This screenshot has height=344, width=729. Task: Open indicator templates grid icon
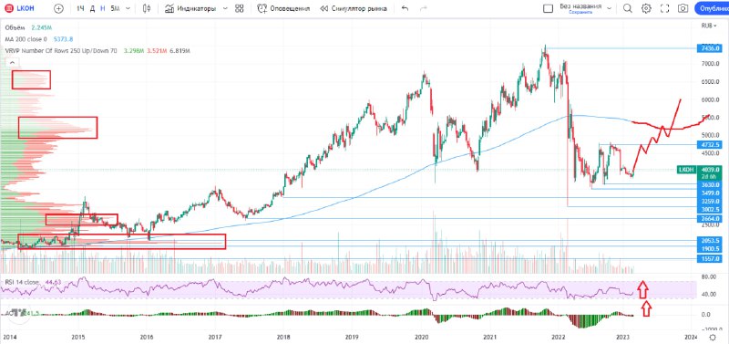[x=240, y=8]
